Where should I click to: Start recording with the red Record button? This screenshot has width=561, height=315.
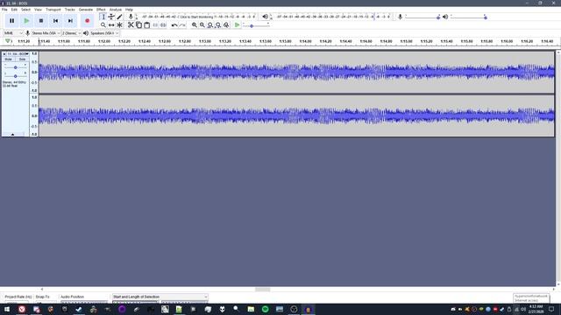pyautogui.click(x=88, y=21)
